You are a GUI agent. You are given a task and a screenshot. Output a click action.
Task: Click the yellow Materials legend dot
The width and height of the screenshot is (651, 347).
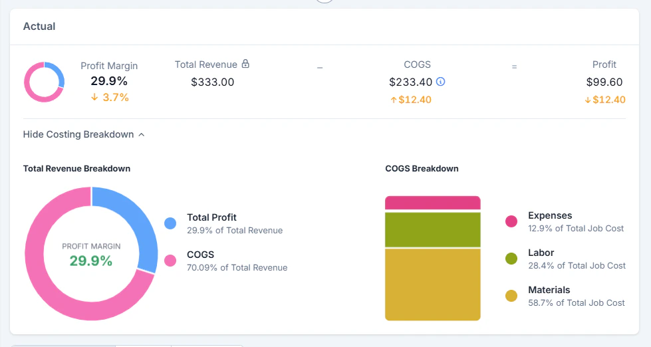click(511, 296)
